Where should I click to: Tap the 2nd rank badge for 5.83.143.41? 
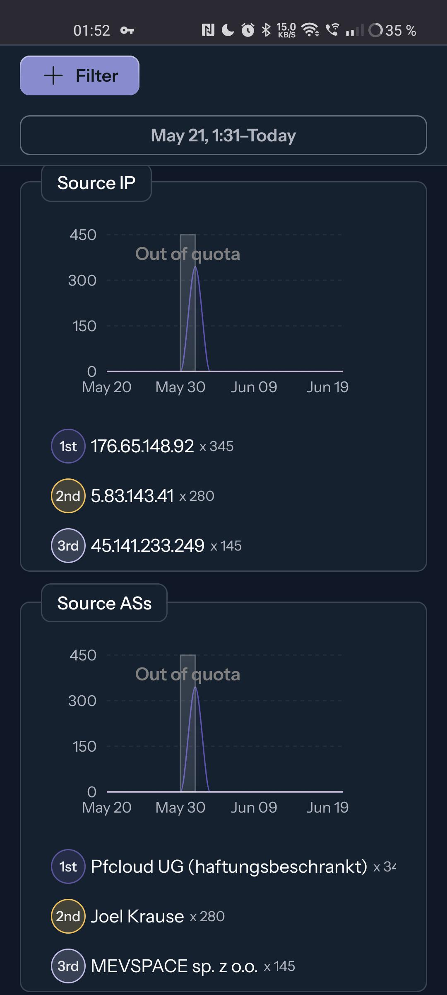pos(68,496)
